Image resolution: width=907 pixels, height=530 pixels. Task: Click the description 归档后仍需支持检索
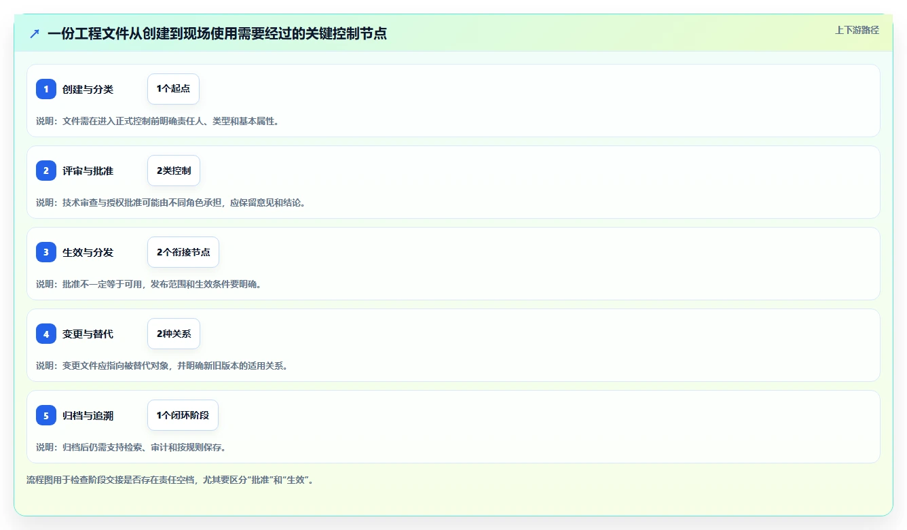[x=131, y=447]
